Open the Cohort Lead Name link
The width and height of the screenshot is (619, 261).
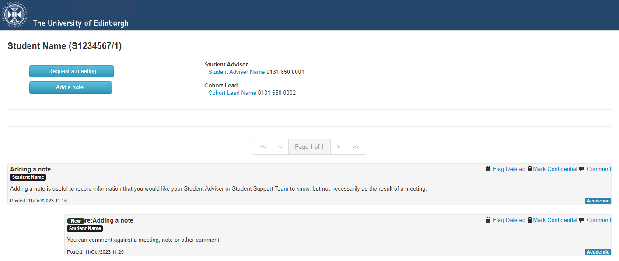(232, 93)
